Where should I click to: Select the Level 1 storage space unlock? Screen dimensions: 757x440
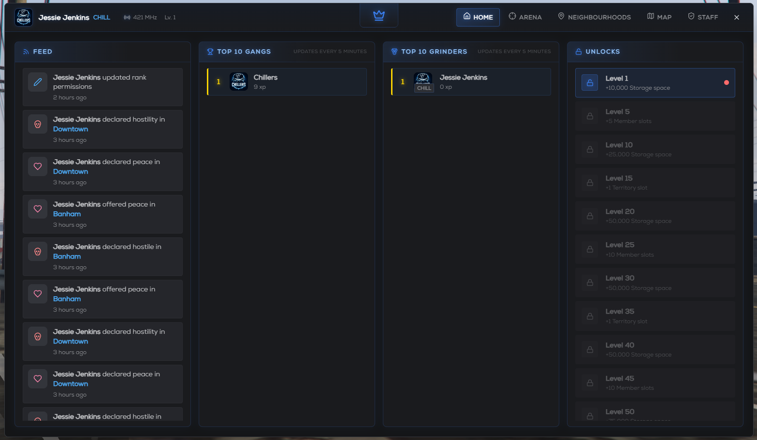[x=655, y=83]
